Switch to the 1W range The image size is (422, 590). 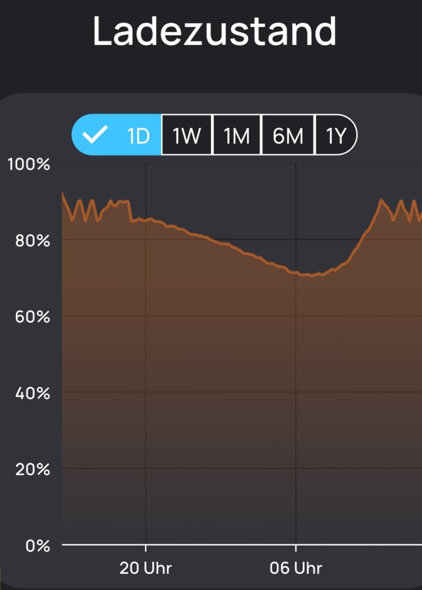tap(187, 135)
